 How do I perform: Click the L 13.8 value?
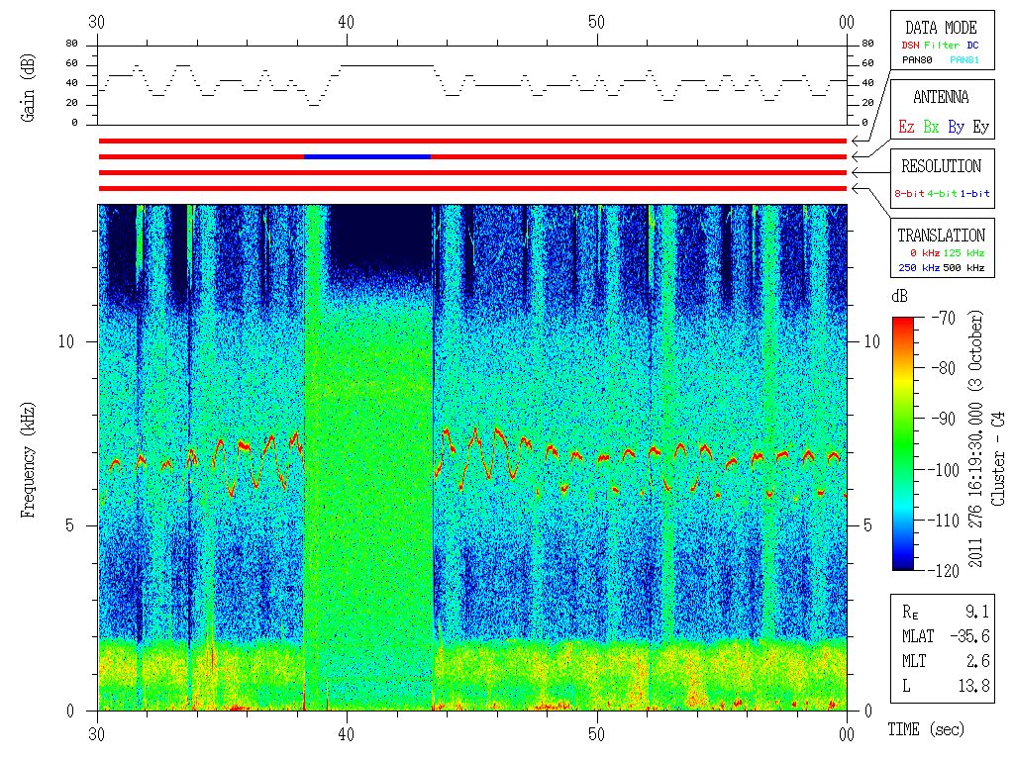tap(946, 686)
